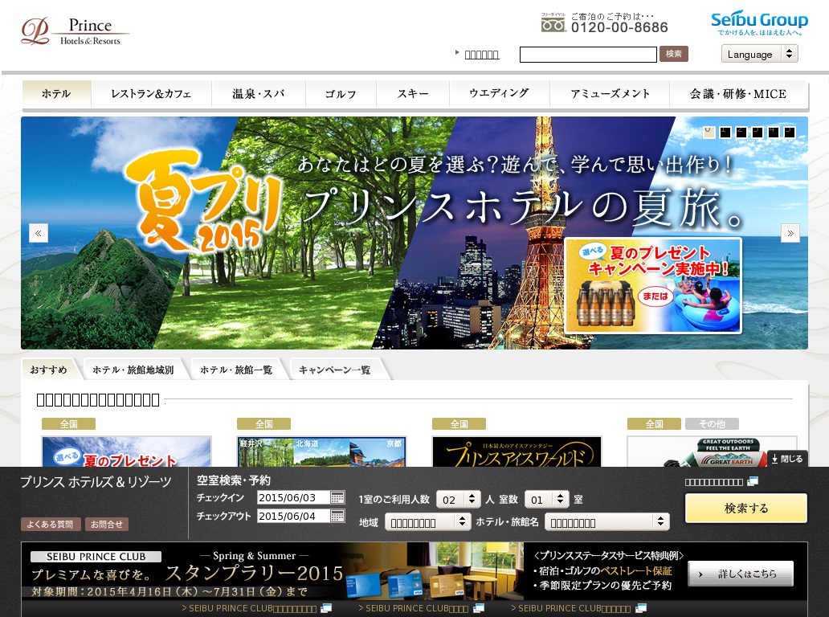The height and width of the screenshot is (617, 829).
Task: Click window icon after first SEIBU PRINCE CLUB link
Action: 326,608
